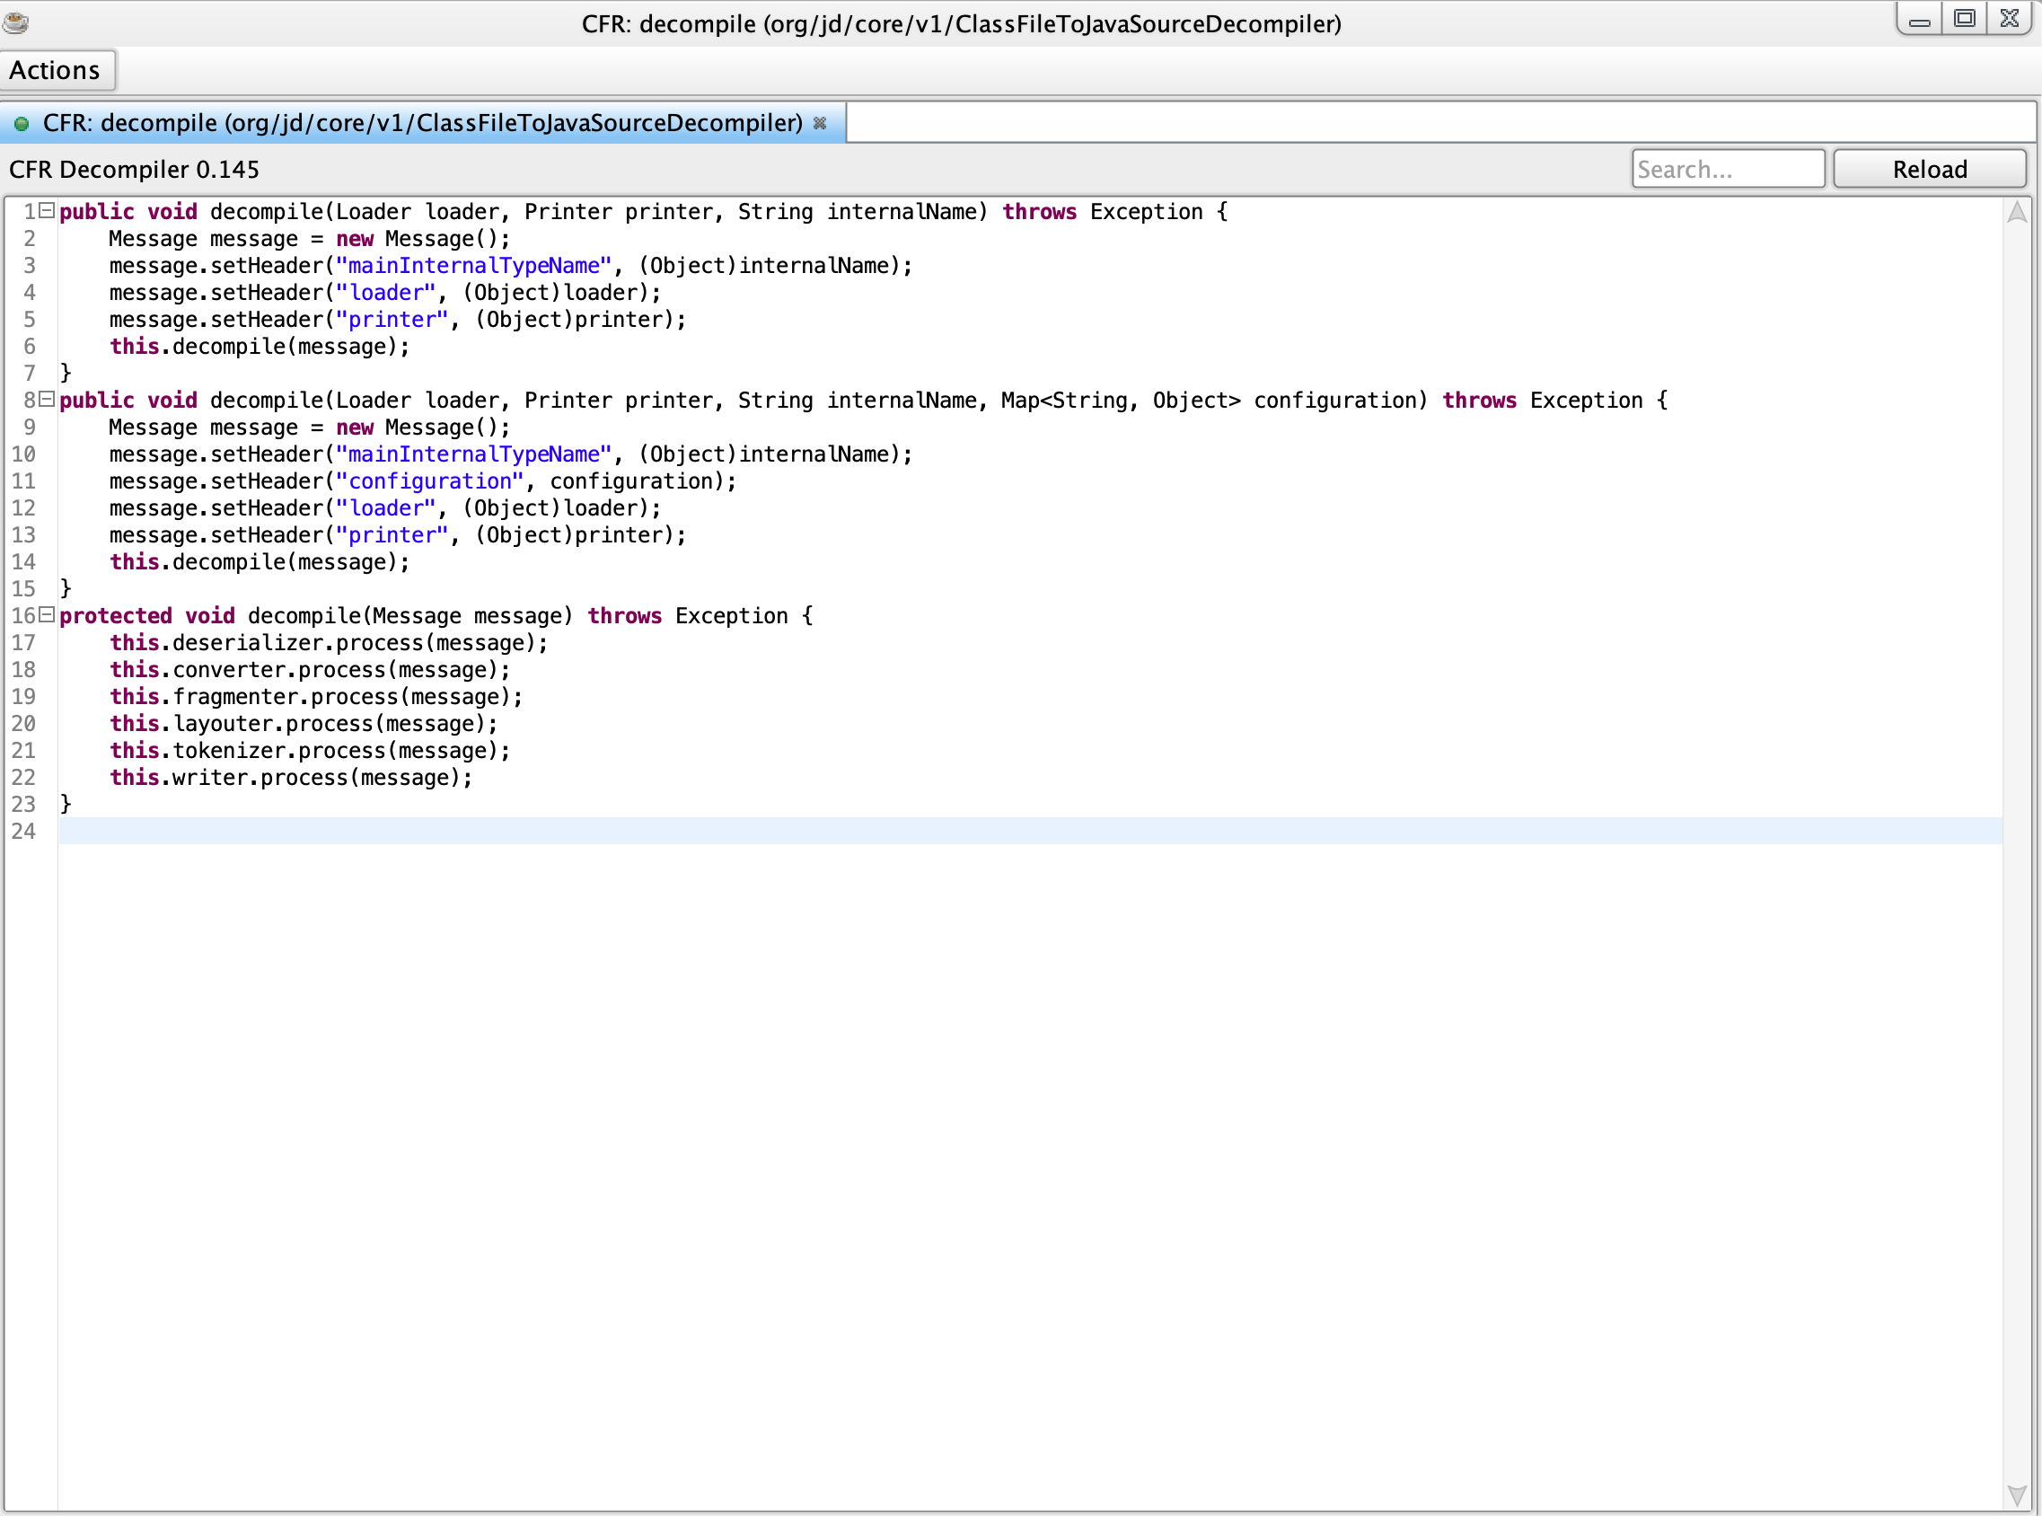Close the CFR decompile tab with x icon
2042x1516 pixels.
click(820, 123)
